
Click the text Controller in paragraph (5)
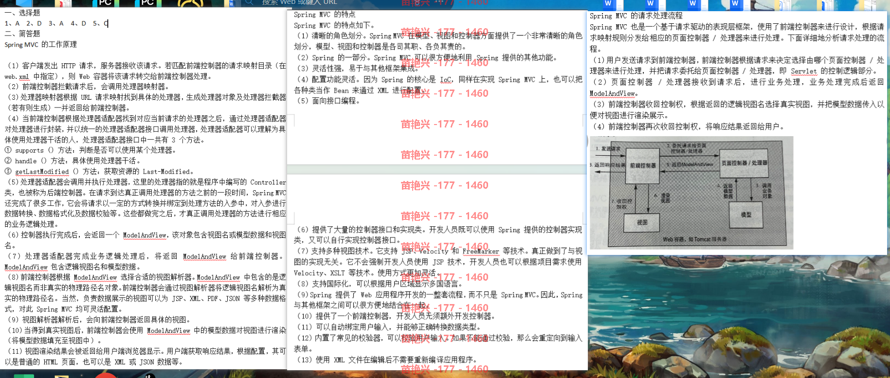pyautogui.click(x=268, y=182)
